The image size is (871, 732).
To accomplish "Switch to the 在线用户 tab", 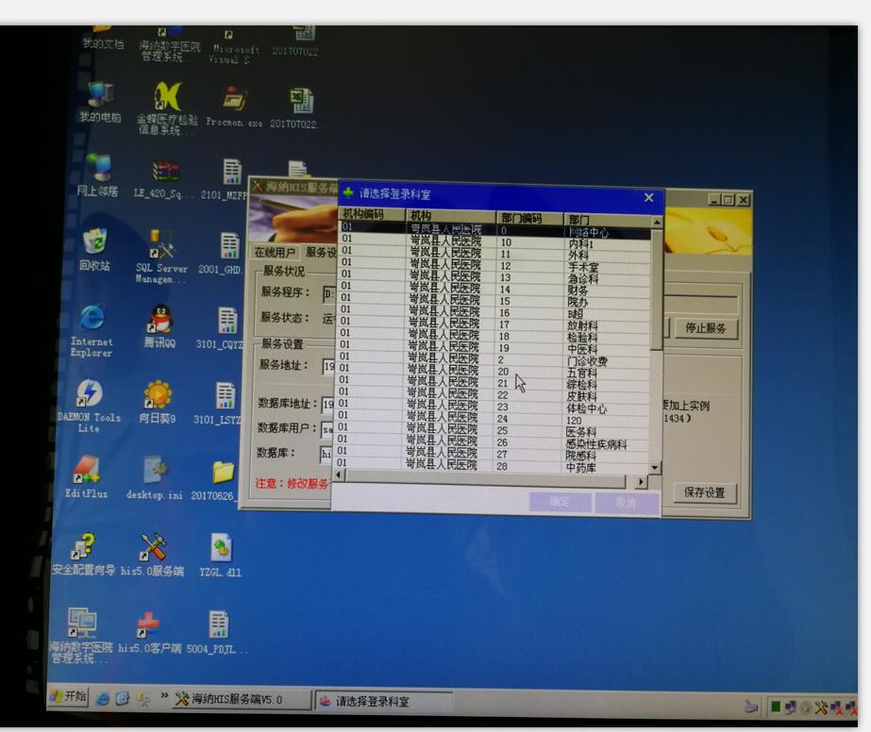I will coord(274,253).
